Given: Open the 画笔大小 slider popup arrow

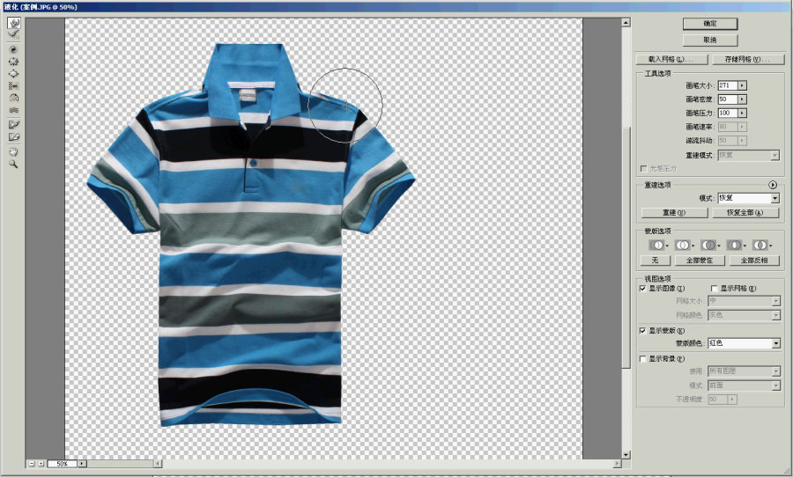Looking at the screenshot, I should pyautogui.click(x=743, y=85).
